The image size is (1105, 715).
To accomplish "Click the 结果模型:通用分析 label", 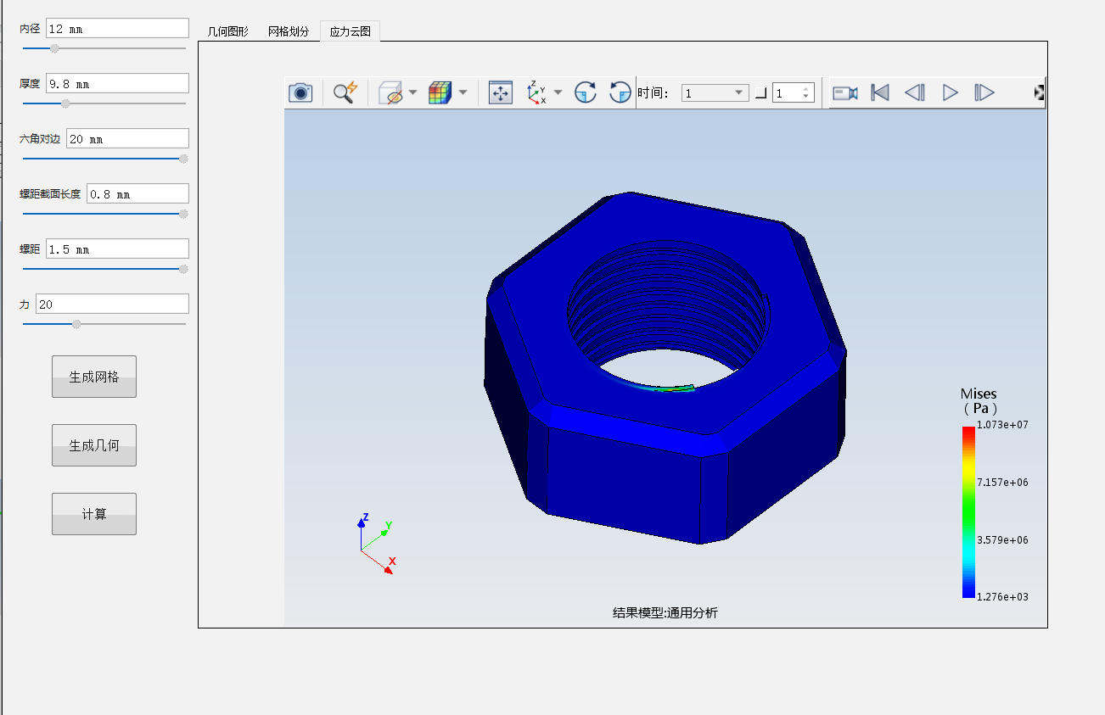I will (665, 612).
